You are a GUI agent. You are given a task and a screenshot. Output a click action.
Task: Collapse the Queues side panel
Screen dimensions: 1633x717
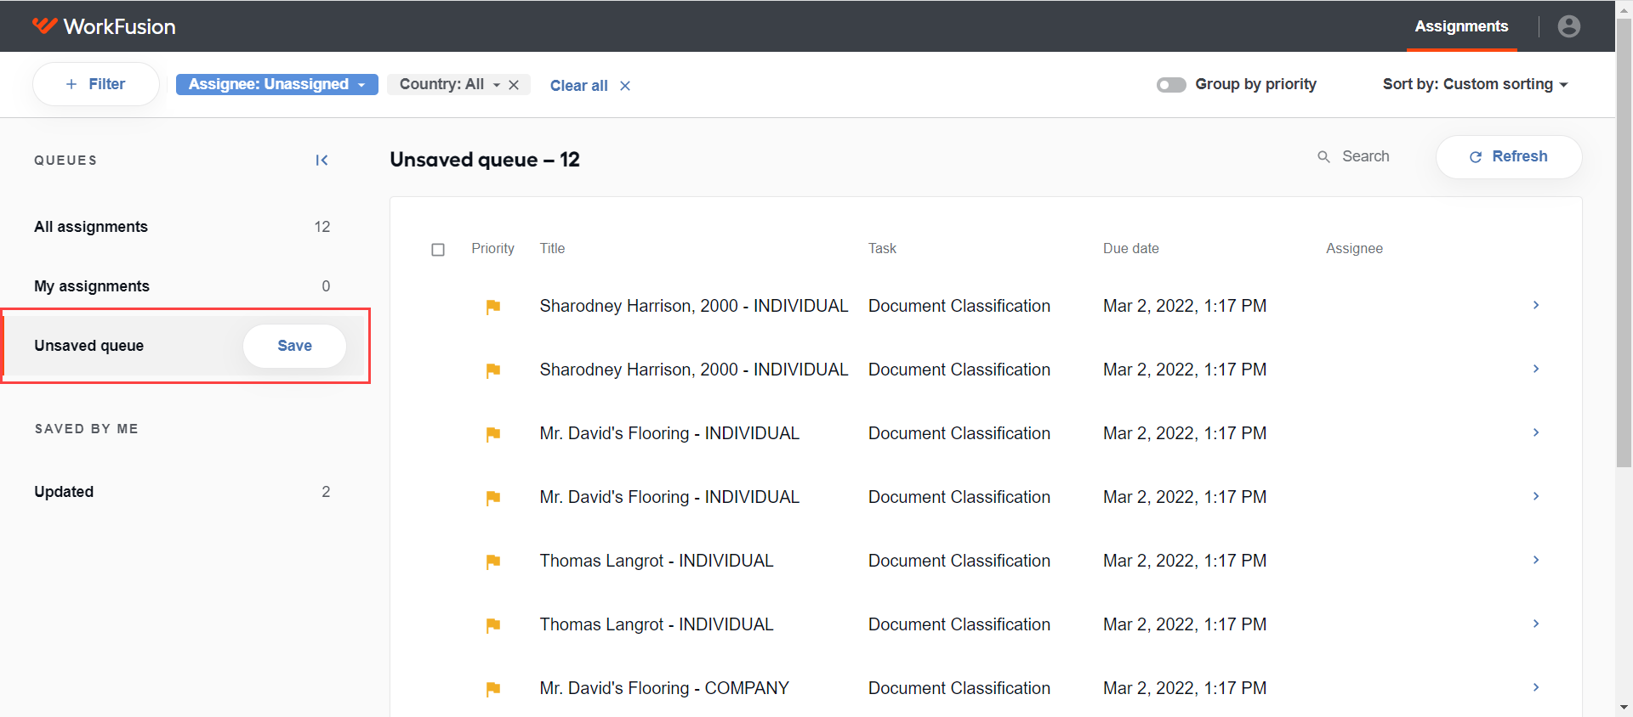pos(321,161)
